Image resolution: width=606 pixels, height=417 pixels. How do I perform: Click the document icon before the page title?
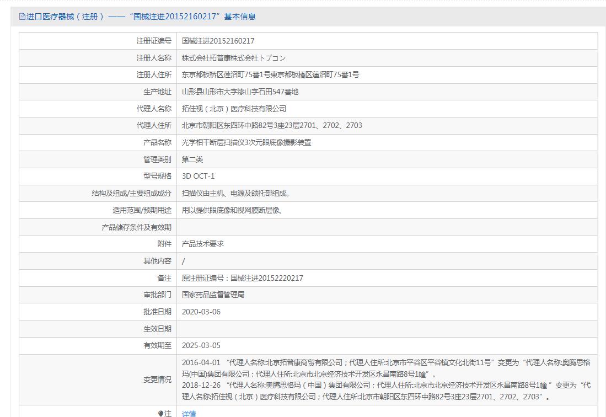pyautogui.click(x=22, y=17)
